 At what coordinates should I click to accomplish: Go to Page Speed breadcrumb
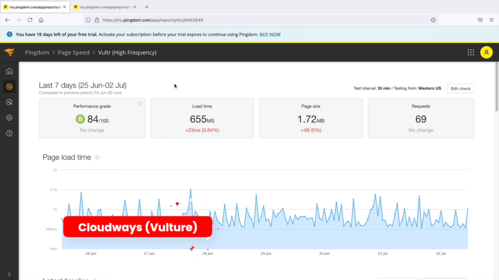(74, 52)
